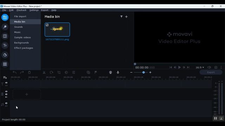This screenshot has height=126, width=225.
Task: Step forward one frame
Action: pos(184,67)
